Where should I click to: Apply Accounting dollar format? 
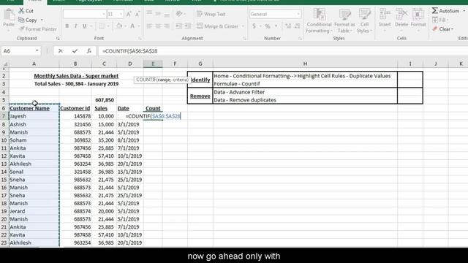click(254, 26)
